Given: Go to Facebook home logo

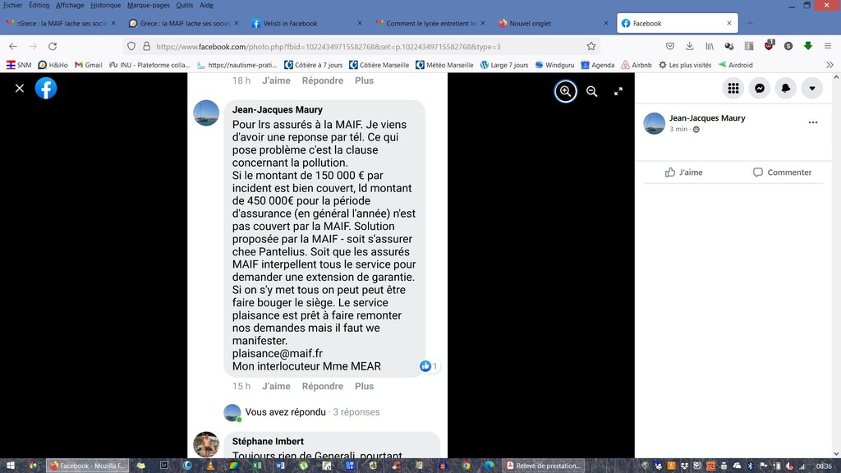Looking at the screenshot, I should pyautogui.click(x=46, y=89).
